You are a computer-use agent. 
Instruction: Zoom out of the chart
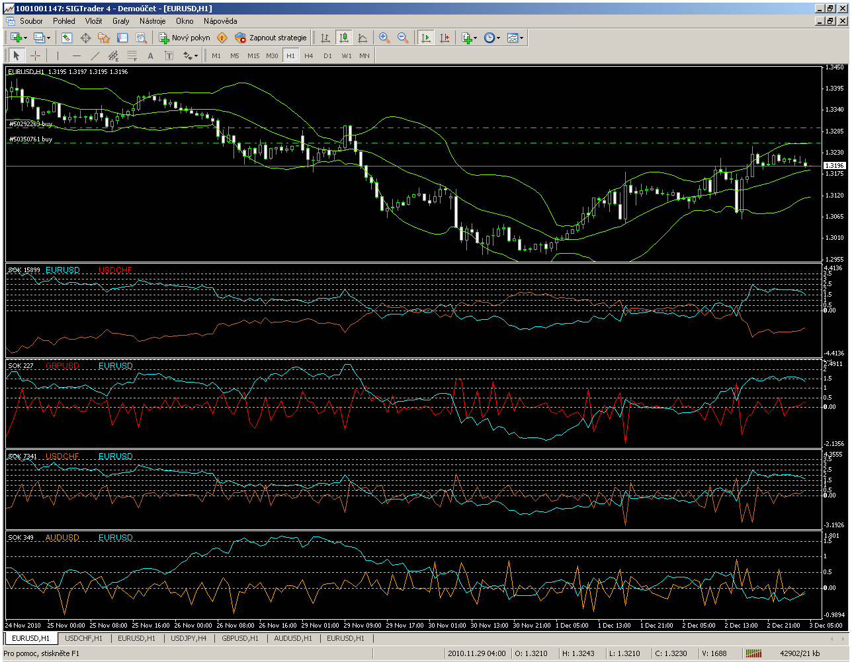tap(403, 38)
